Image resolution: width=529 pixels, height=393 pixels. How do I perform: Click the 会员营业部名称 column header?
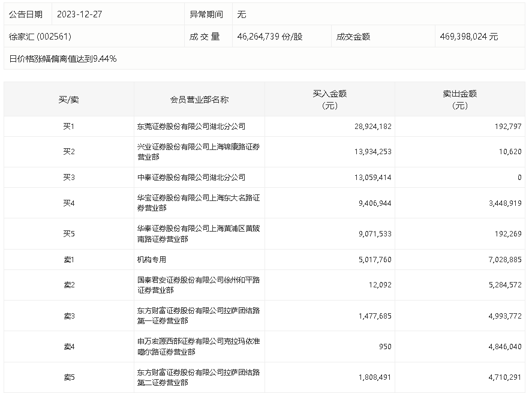coord(199,100)
